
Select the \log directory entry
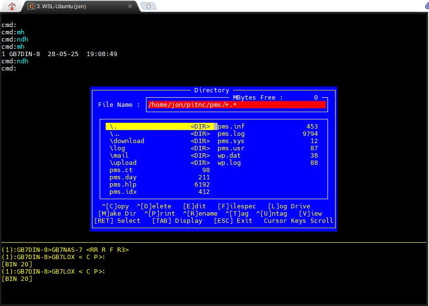117,148
